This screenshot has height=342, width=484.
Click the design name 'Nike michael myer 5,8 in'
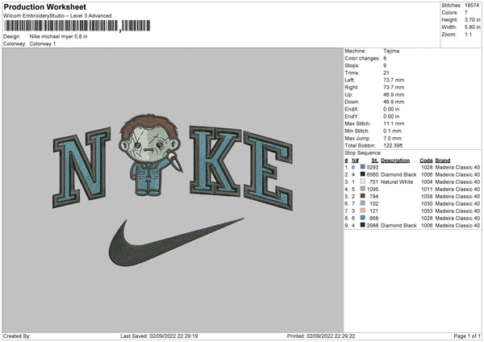58,36
